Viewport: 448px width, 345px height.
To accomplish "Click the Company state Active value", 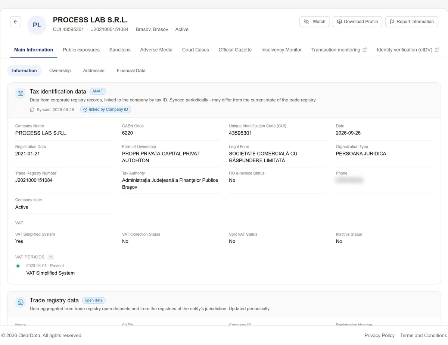I will point(22,207).
